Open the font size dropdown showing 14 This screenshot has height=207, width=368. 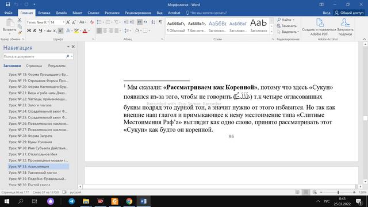click(63, 22)
